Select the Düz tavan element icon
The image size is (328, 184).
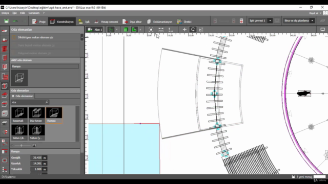36,115
